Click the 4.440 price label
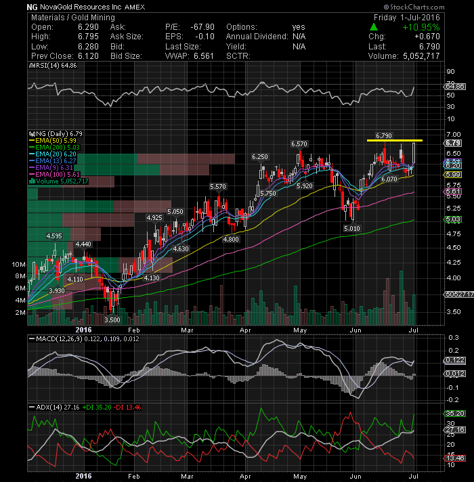Image resolution: width=474 pixels, height=482 pixels. point(83,244)
